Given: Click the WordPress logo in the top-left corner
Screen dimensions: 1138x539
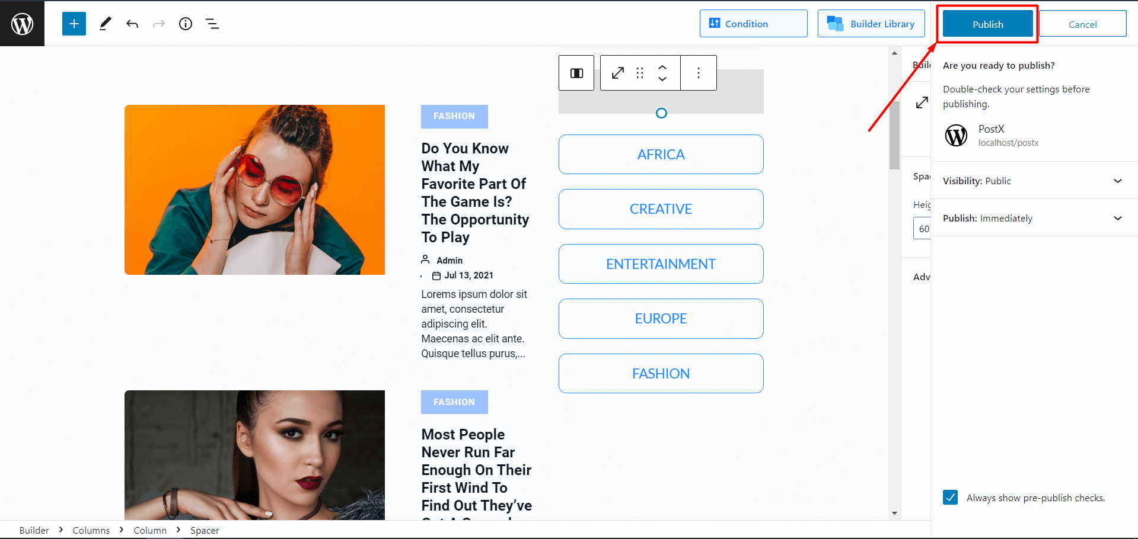Looking at the screenshot, I should 22,24.
